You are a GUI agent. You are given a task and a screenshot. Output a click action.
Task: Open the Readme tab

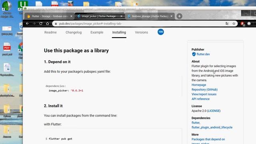[x=50, y=32]
